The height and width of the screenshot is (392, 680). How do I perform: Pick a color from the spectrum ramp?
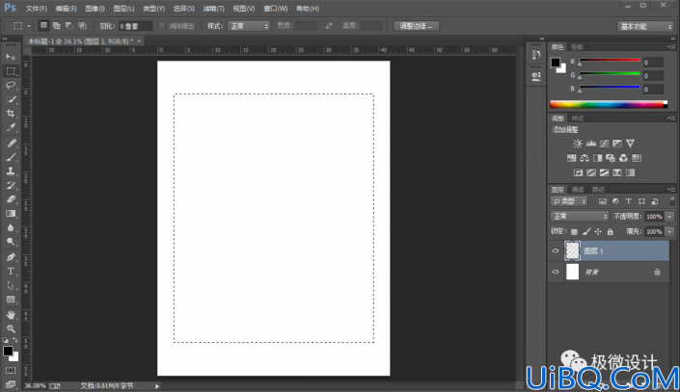click(x=609, y=104)
